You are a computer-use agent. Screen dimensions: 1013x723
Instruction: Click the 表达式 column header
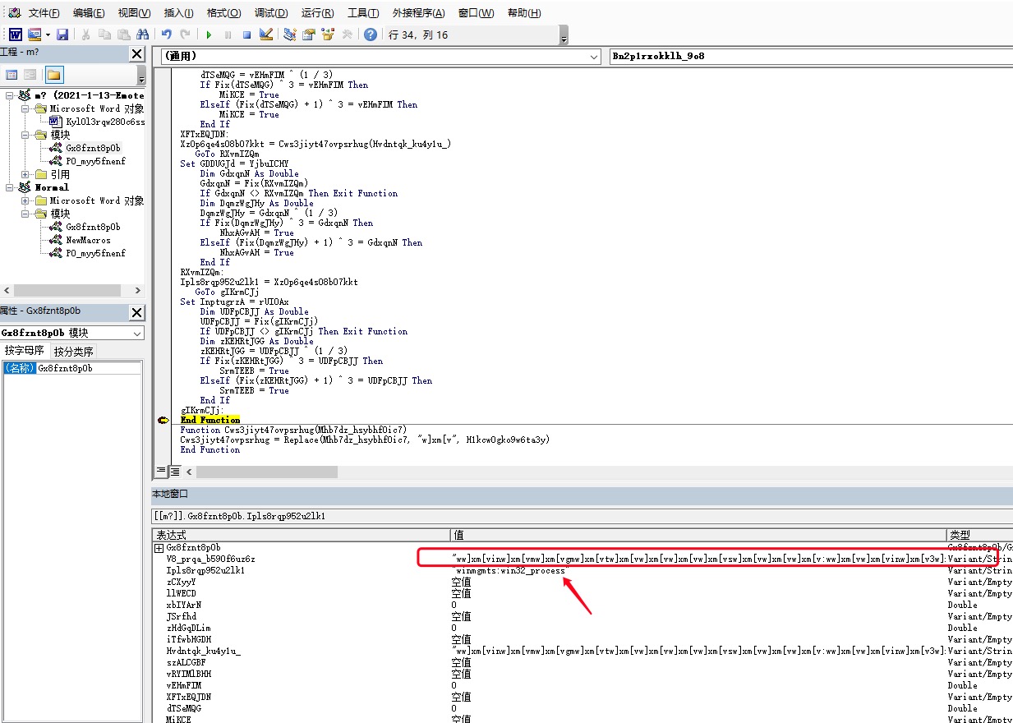[302, 535]
